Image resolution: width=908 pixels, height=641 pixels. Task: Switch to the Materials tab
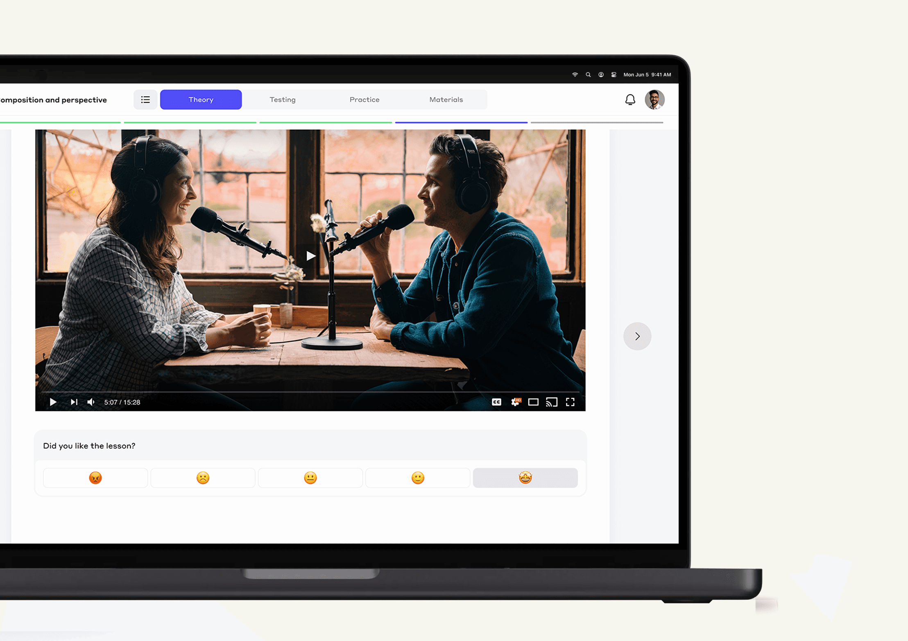click(446, 99)
